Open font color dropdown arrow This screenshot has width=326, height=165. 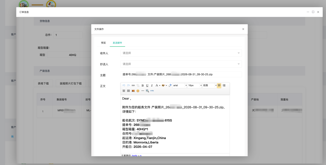[160, 85]
